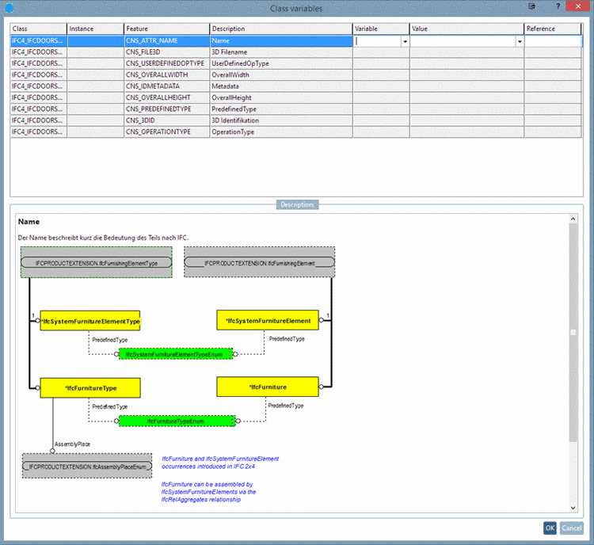This screenshot has width=594, height=545.
Task: Click the 3D Identifikation description cell
Action: 281,120
